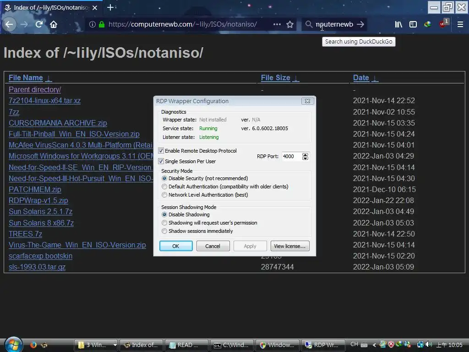This screenshot has width=469, height=352.
Task: Open the Windows Start menu
Action: pyautogui.click(x=13, y=345)
